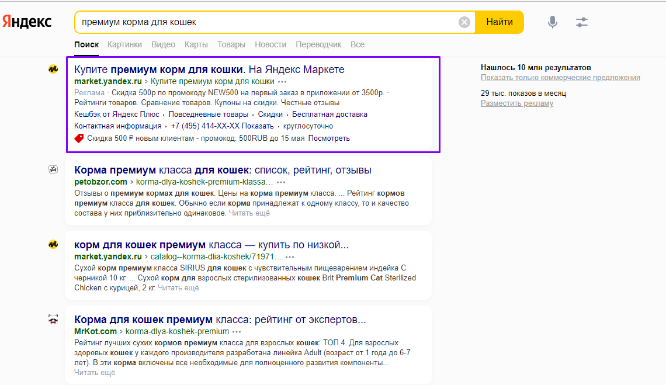Click the MrKot.com site favicon
The width and height of the screenshot is (666, 385).
53,320
